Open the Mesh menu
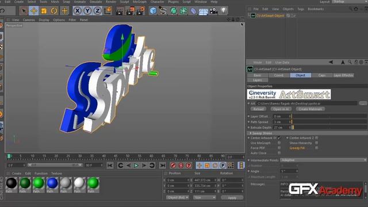The width and height of the screenshot is (368, 207). click(55, 2)
